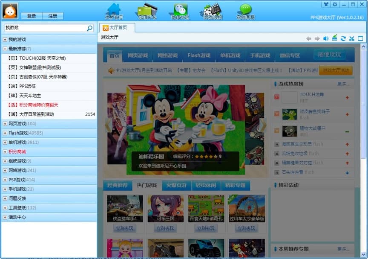Select the 大厅首页 browser tab
Image resolution: width=368 pixels, height=259 pixels.
click(117, 28)
